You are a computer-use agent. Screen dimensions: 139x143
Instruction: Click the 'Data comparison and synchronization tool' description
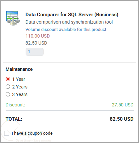click(x=69, y=22)
